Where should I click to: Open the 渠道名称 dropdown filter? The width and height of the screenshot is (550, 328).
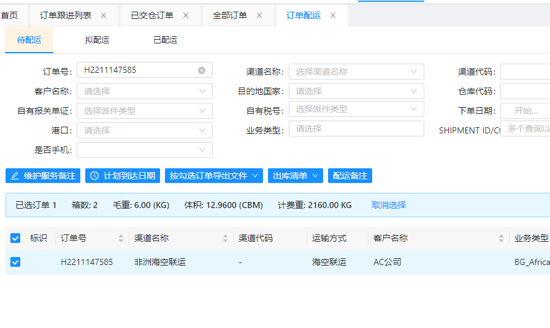(x=356, y=72)
